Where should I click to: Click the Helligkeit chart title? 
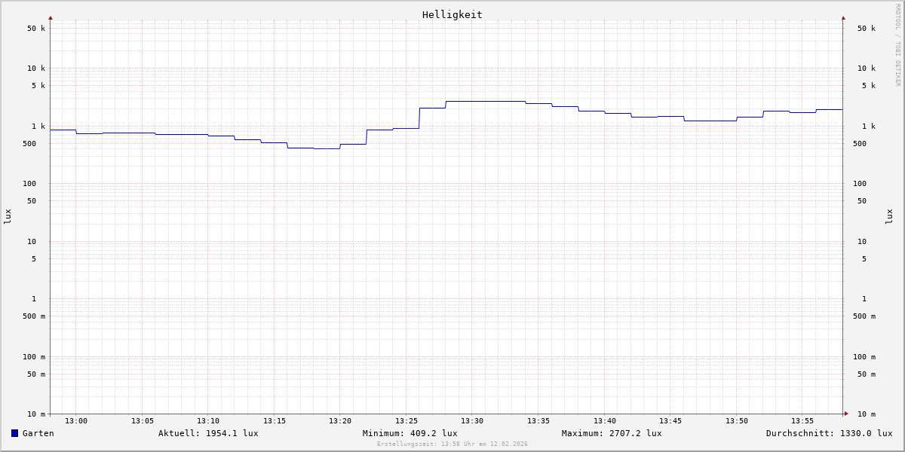pyautogui.click(x=452, y=14)
